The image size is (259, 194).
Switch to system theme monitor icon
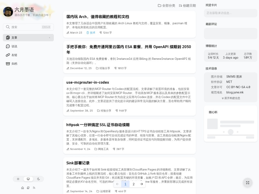(28, 179)
